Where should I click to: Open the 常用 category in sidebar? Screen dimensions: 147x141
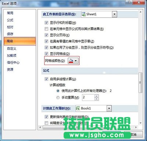click(x=10, y=13)
